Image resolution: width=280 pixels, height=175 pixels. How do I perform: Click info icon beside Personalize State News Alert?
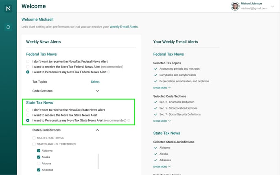(x=129, y=120)
